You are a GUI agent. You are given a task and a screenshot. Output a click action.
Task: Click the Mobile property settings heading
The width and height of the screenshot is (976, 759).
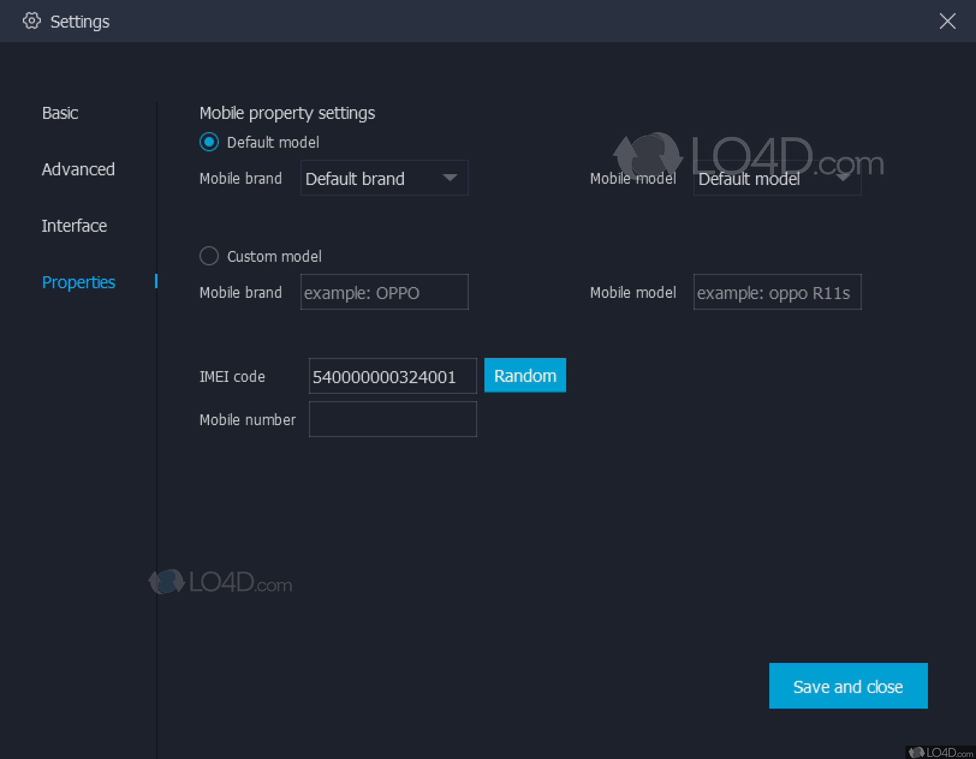pyautogui.click(x=287, y=113)
